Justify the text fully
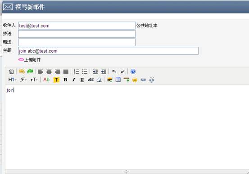The image size is (249, 174). 66,71
